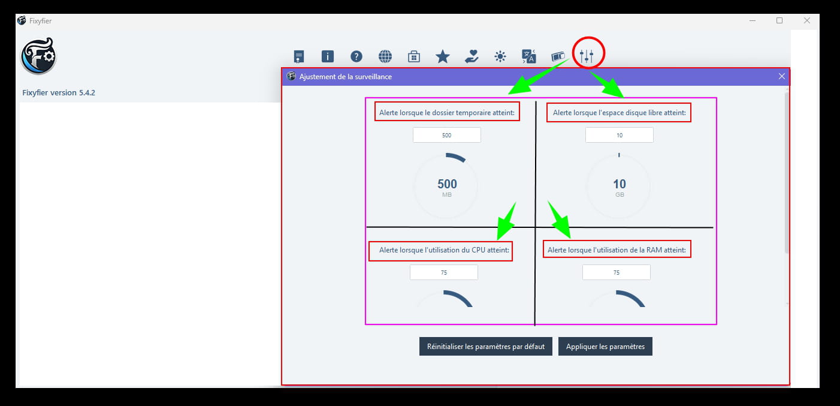Click the CPU usage circular gauge

(x=444, y=299)
